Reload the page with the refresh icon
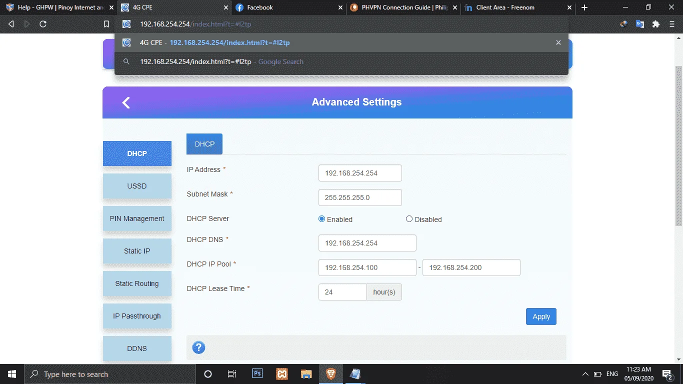The image size is (683, 384). (x=43, y=24)
